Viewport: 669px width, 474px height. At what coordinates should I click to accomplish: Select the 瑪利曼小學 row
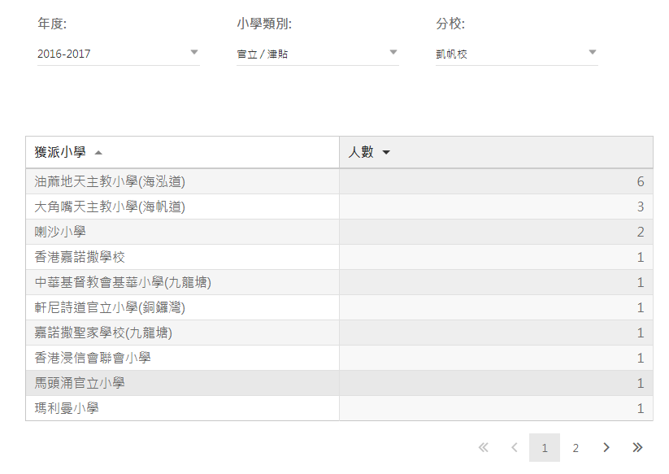[67, 408]
